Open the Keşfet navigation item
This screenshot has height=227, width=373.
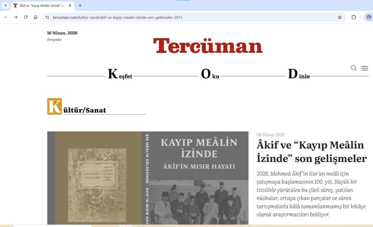tap(120, 74)
